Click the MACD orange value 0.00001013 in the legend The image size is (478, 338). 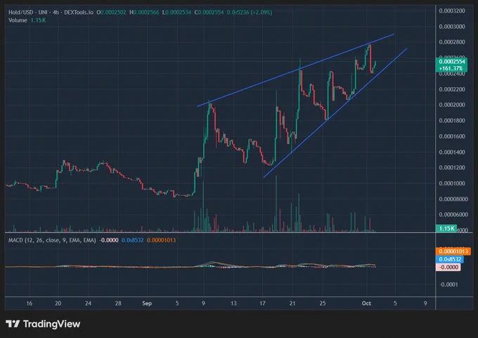161,240
